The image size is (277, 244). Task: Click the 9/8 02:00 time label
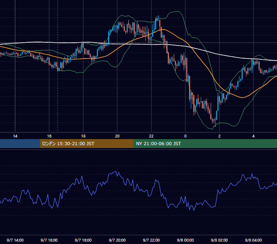click(220, 240)
